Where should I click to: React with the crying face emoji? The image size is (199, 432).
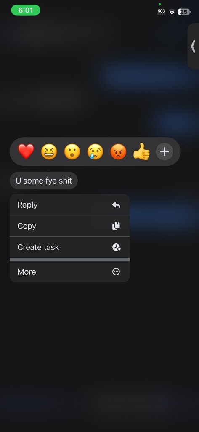[96, 151]
